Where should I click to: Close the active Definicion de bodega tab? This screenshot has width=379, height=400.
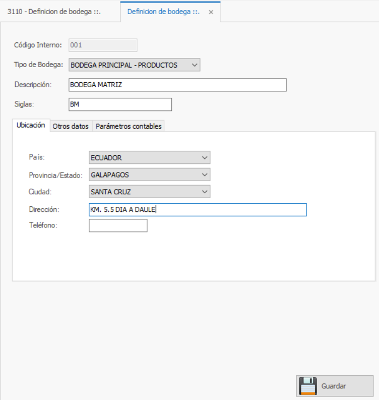pyautogui.click(x=211, y=12)
